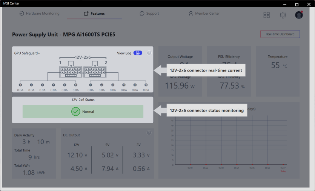Click the apps grid icon

pyautogui.click(x=267, y=15)
